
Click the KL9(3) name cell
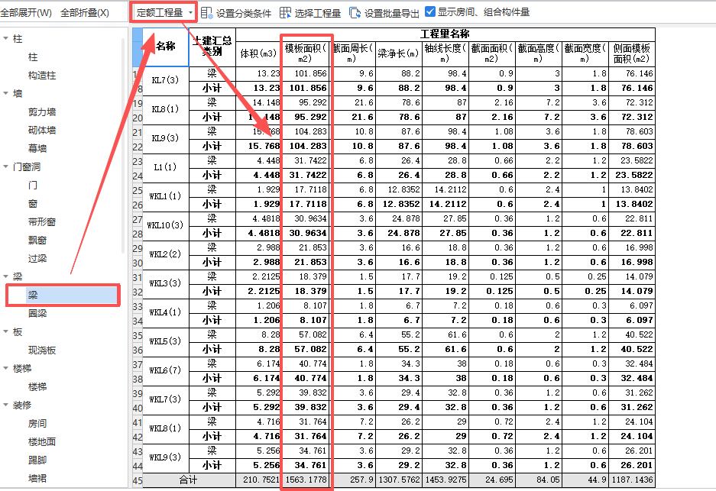(166, 139)
